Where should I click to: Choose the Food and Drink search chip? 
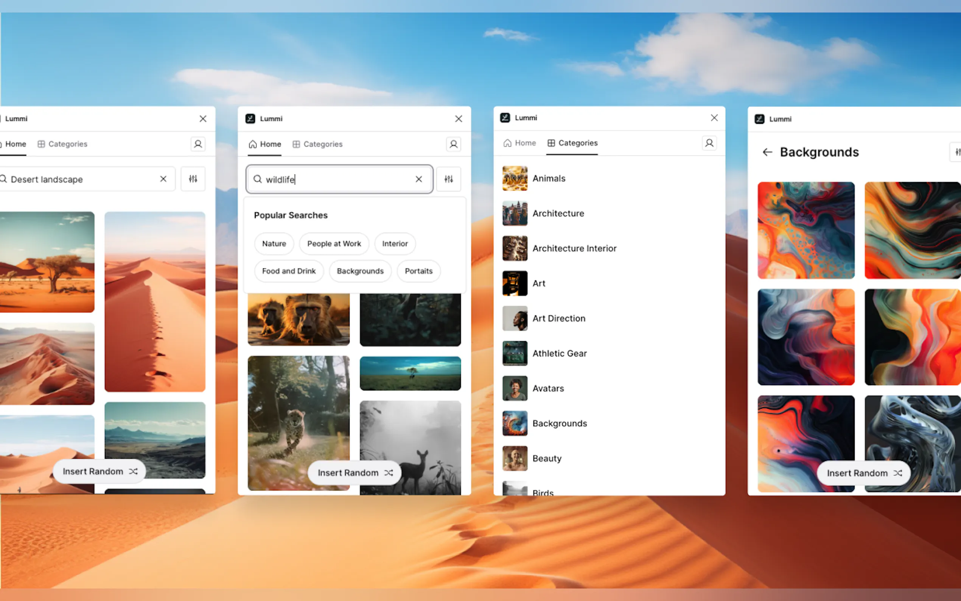tap(289, 271)
